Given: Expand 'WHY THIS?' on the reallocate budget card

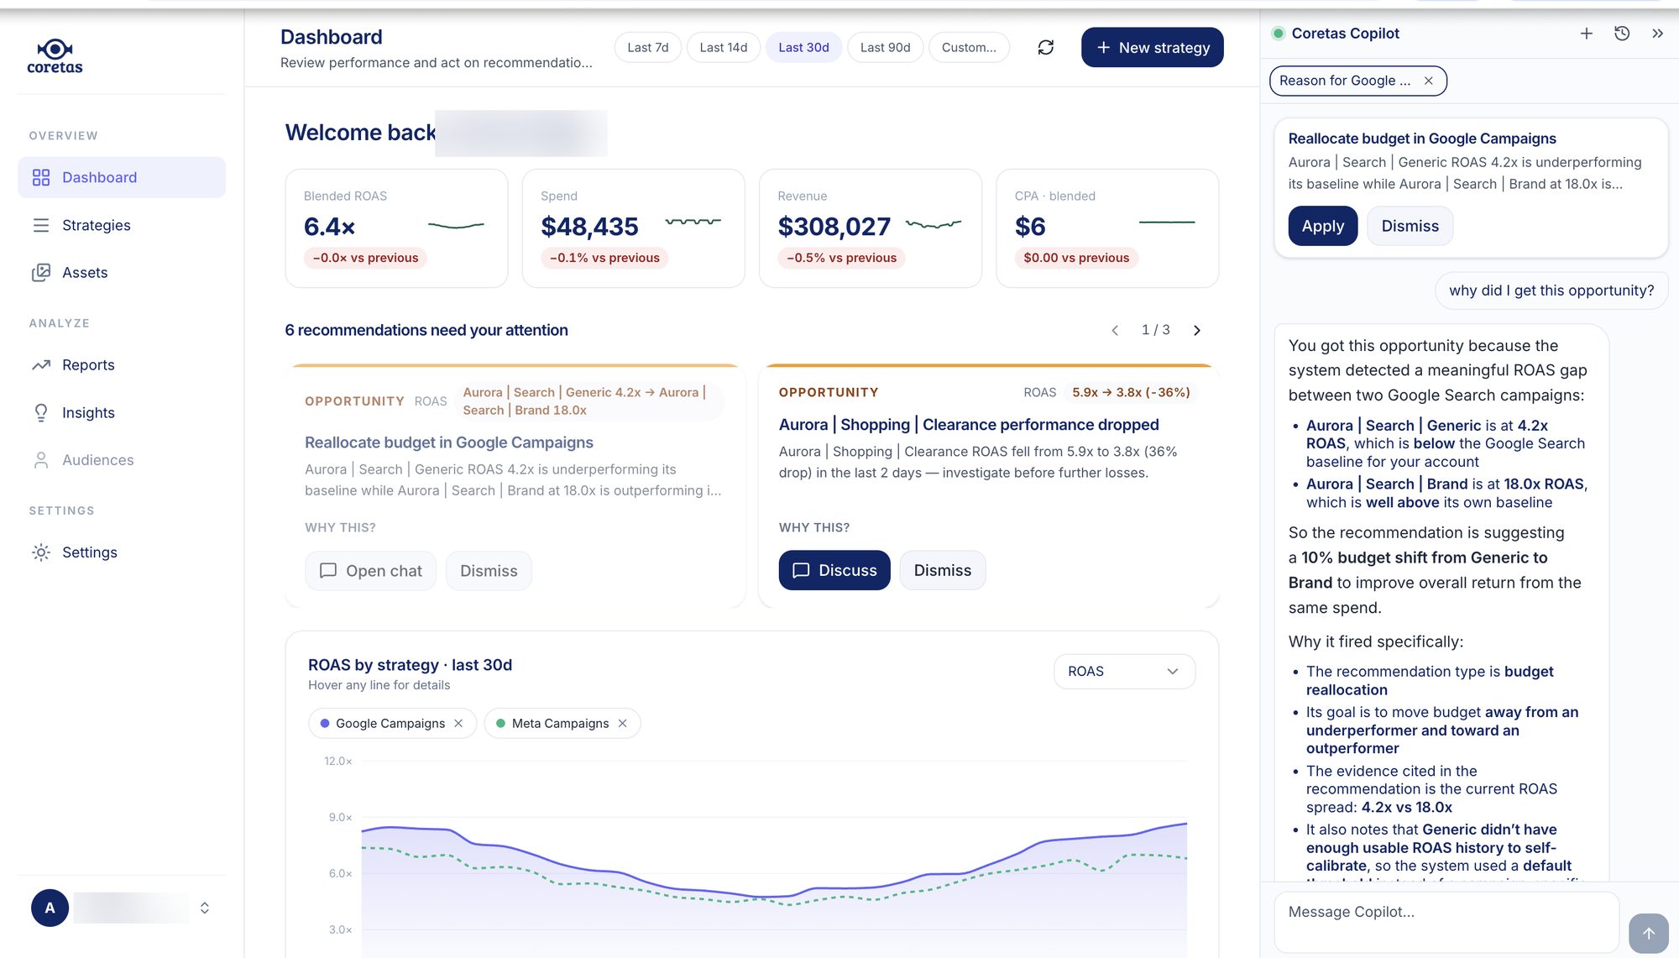Looking at the screenshot, I should [x=340, y=527].
